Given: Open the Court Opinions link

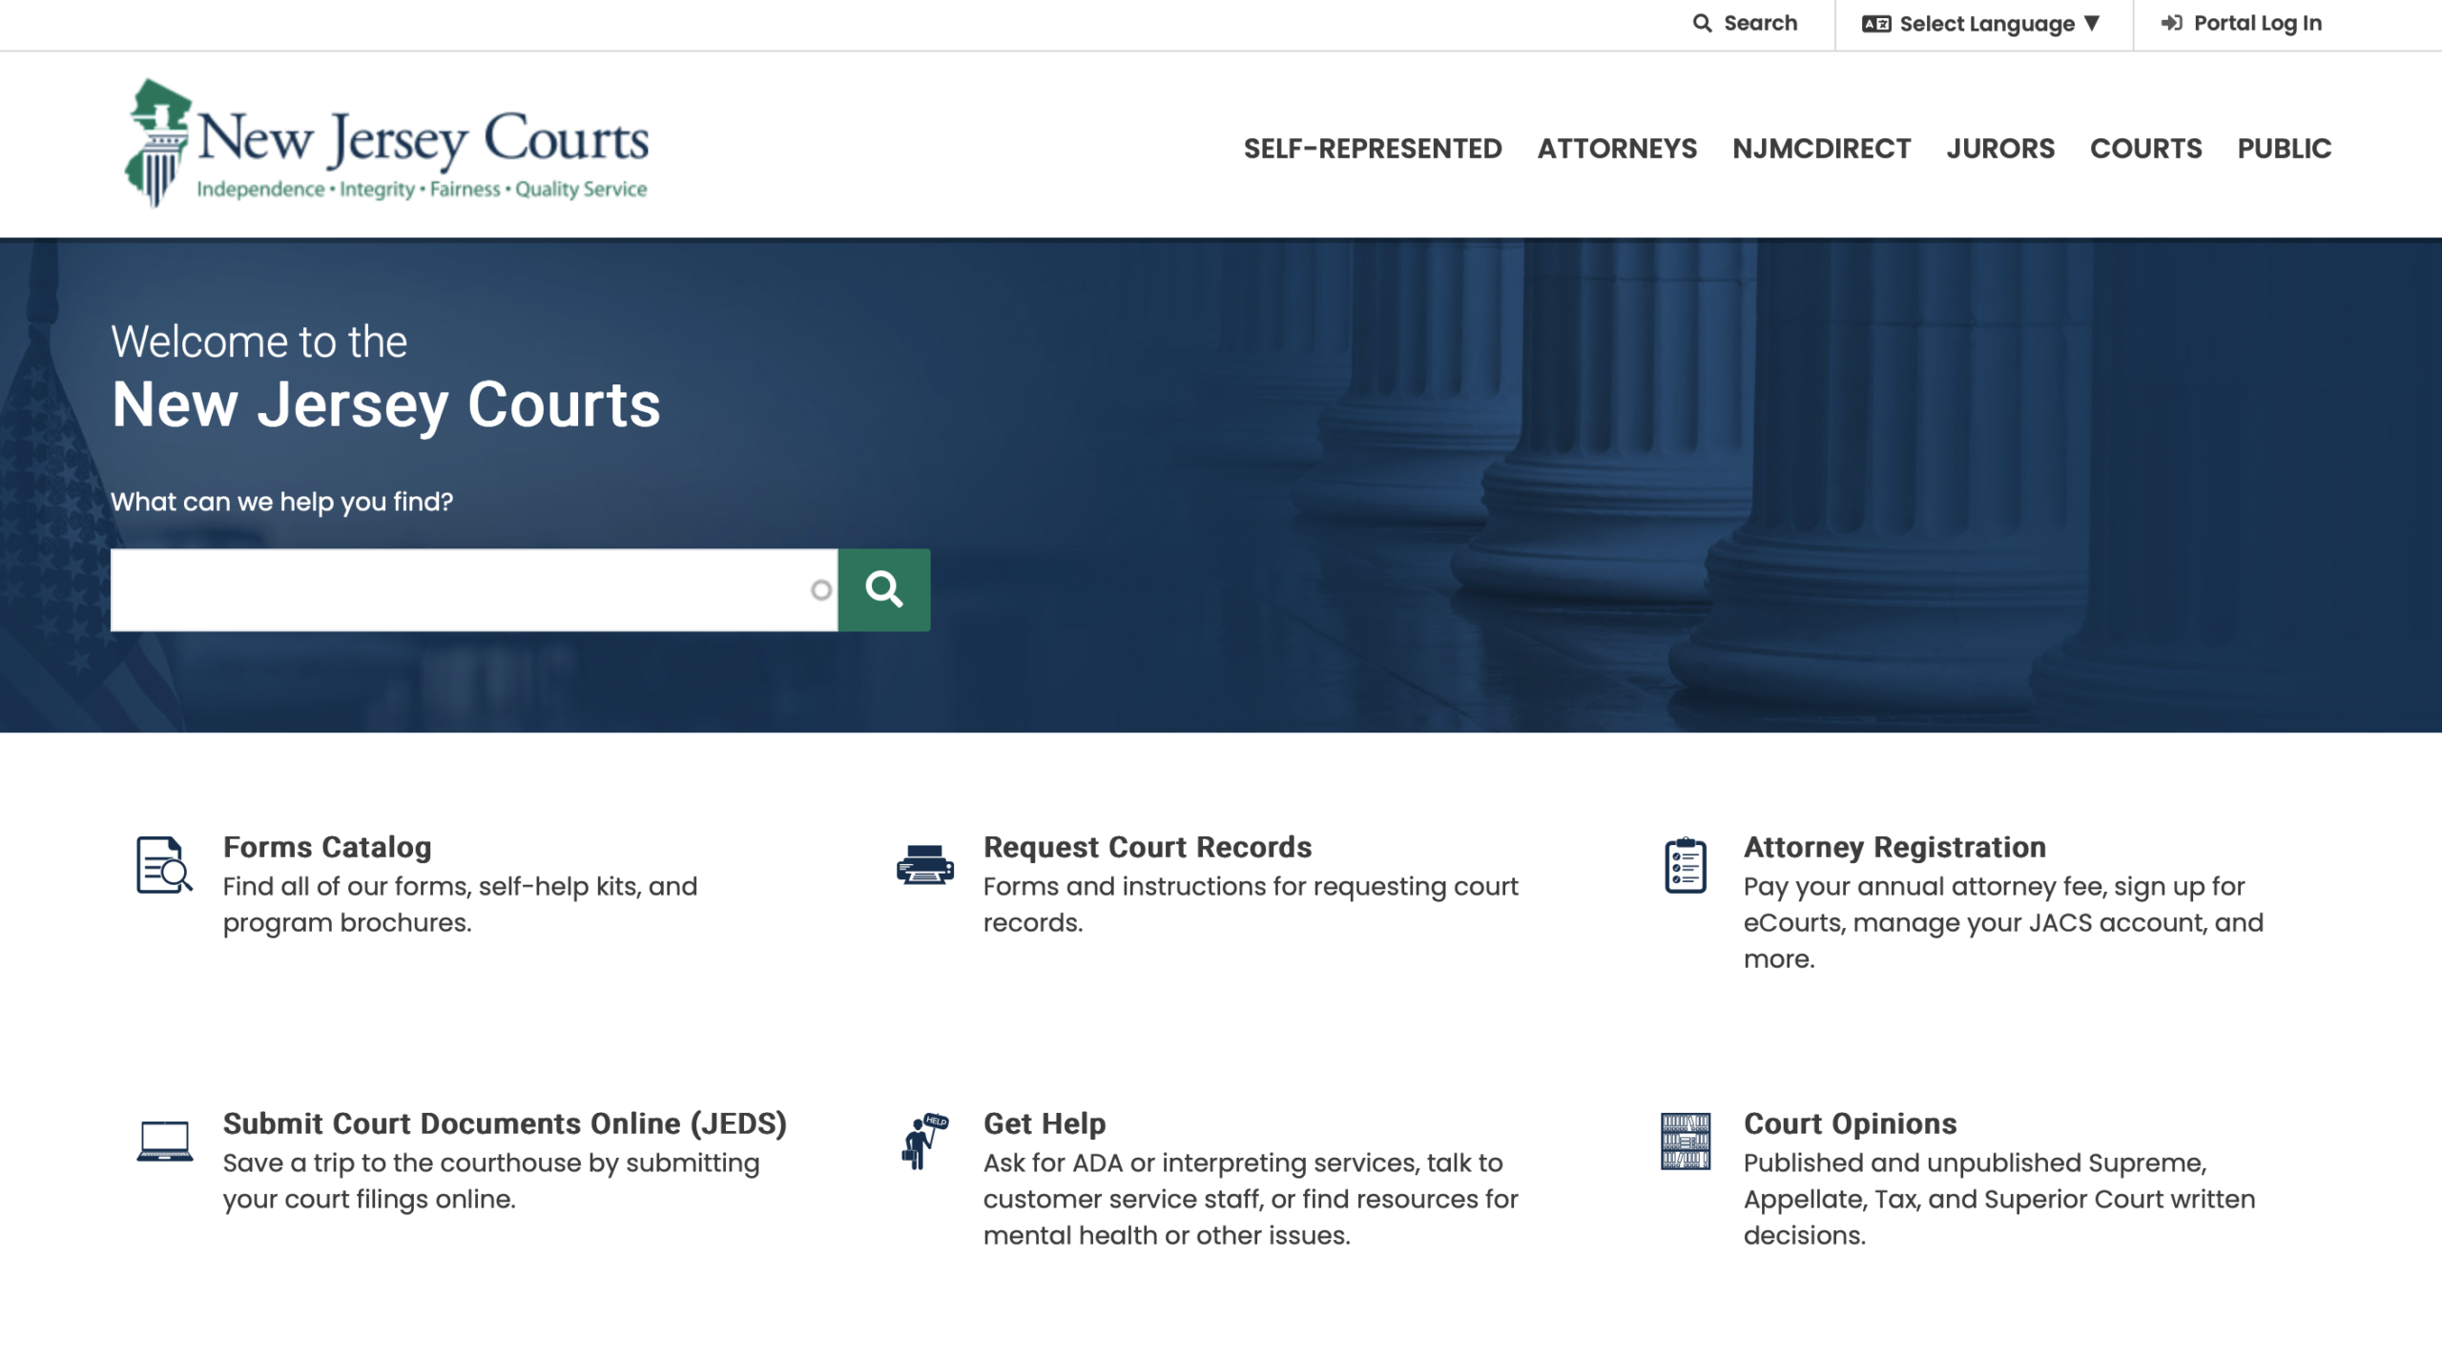Looking at the screenshot, I should pos(1850,1123).
